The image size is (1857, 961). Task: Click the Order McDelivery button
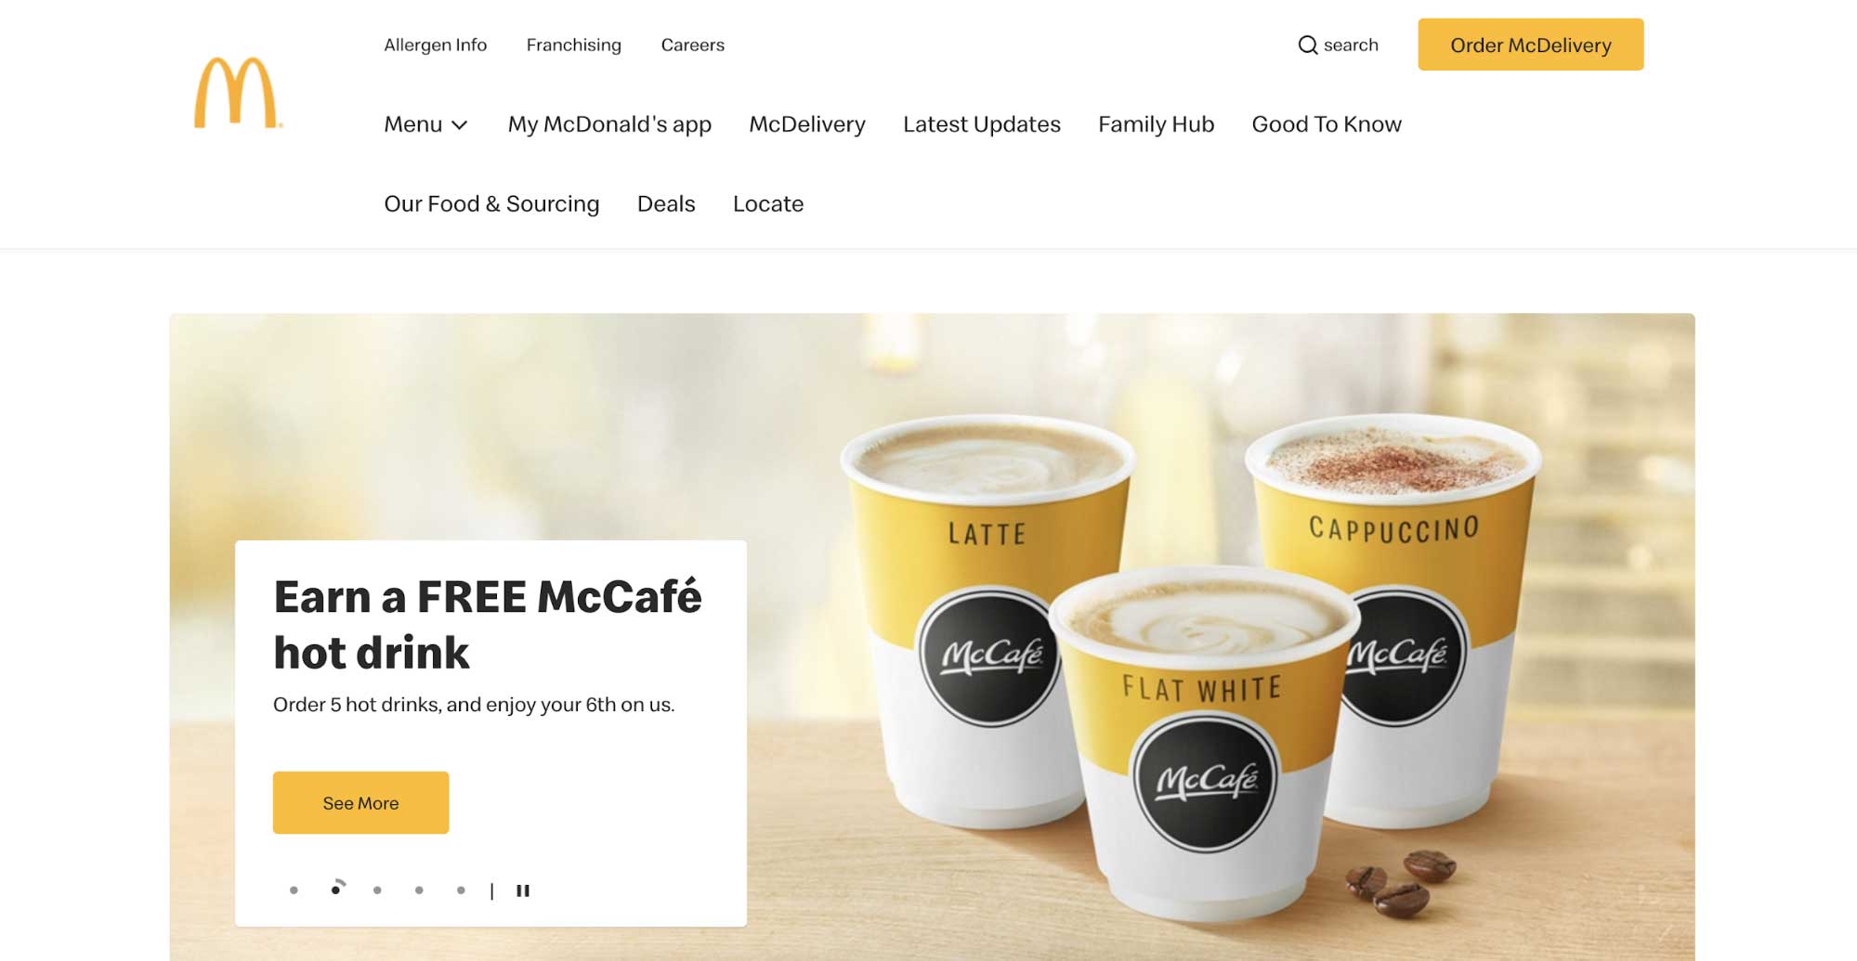(1530, 45)
